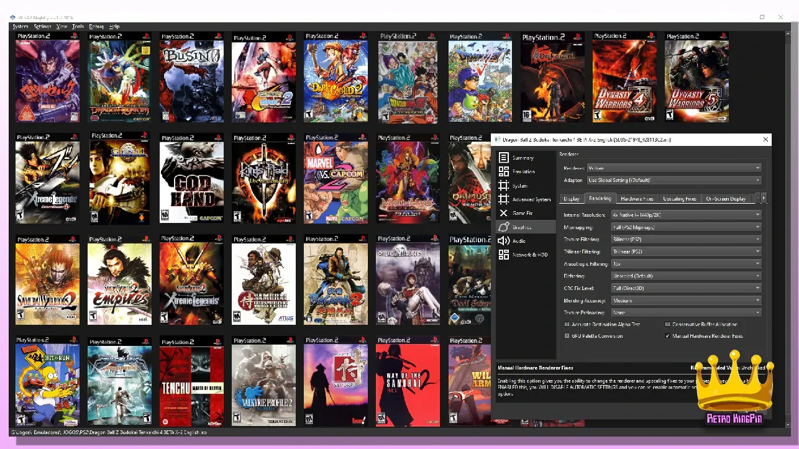
Task: Select the Xtreme Legends cover in second row
Action: (x=47, y=178)
